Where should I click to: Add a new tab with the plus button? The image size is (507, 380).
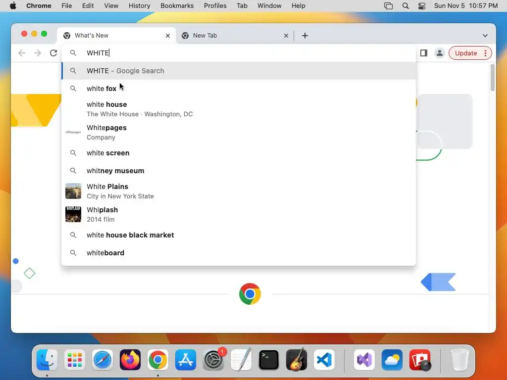[x=305, y=36]
